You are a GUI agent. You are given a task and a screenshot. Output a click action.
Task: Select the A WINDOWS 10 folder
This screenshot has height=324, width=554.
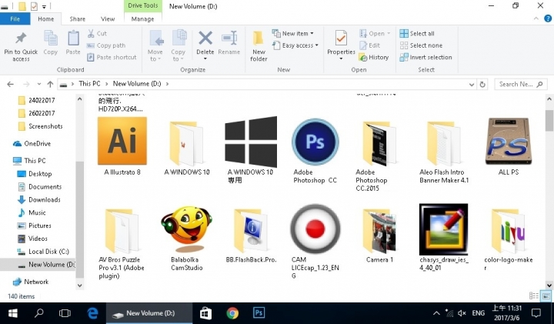click(x=186, y=143)
